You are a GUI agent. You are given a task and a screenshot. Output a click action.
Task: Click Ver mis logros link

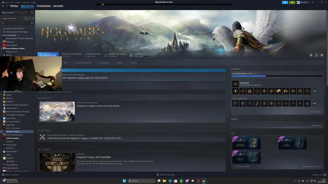(x=315, y=112)
